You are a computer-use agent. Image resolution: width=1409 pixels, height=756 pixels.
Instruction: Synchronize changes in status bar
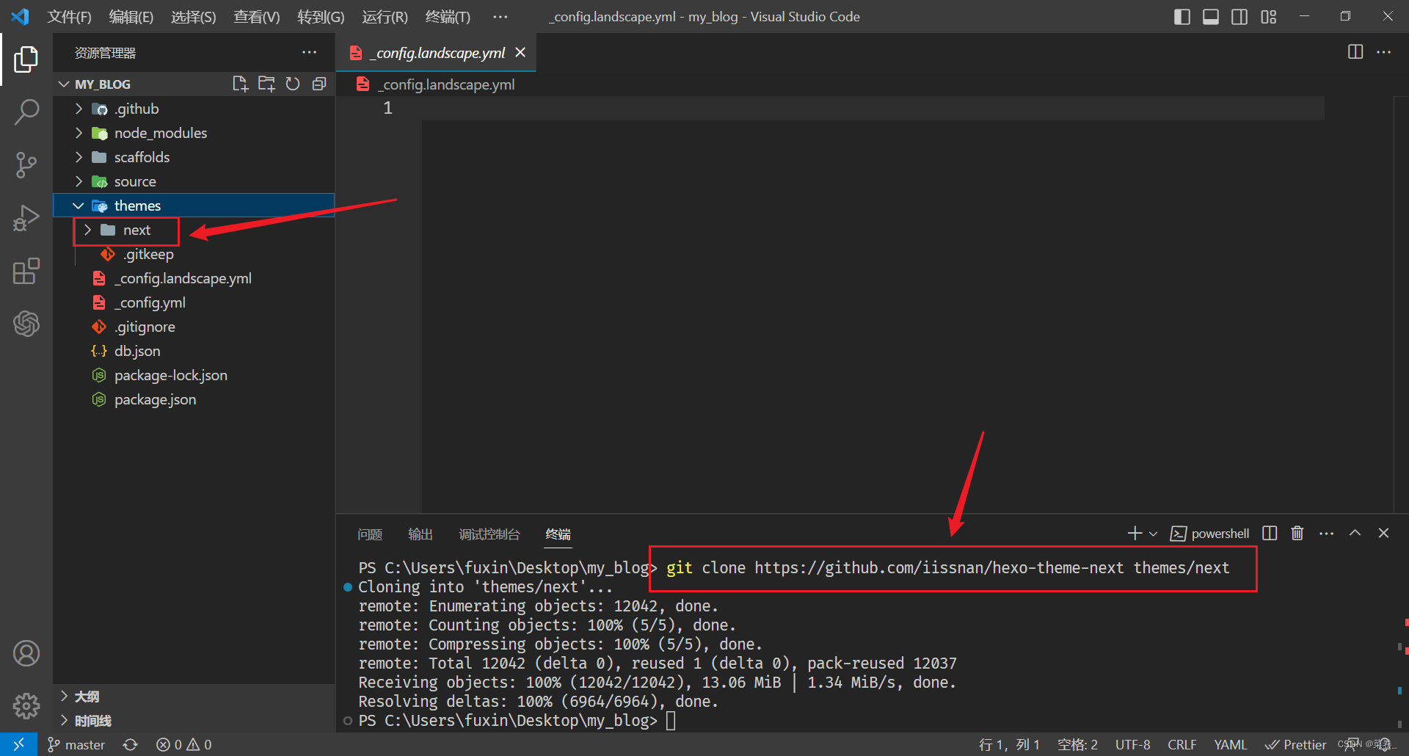point(131,744)
